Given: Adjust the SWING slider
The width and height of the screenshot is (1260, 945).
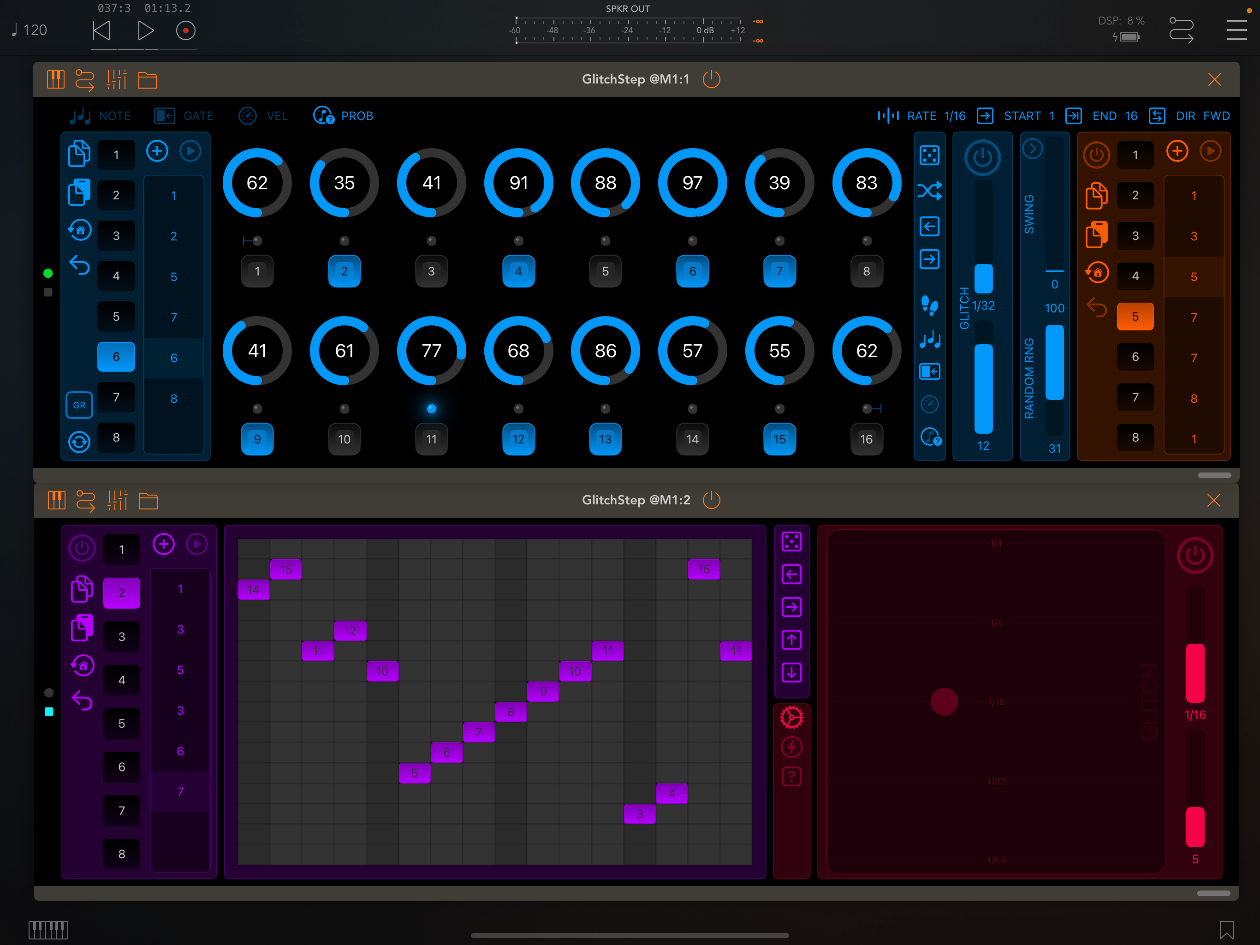Looking at the screenshot, I should [x=1054, y=205].
